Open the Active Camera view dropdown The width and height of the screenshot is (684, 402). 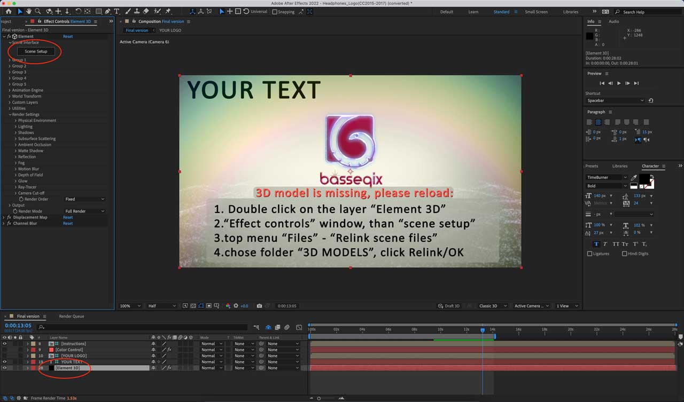531,306
